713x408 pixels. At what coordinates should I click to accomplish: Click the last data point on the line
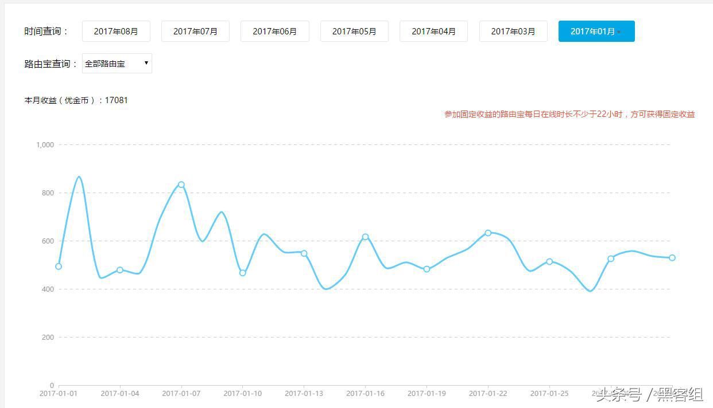click(x=672, y=258)
